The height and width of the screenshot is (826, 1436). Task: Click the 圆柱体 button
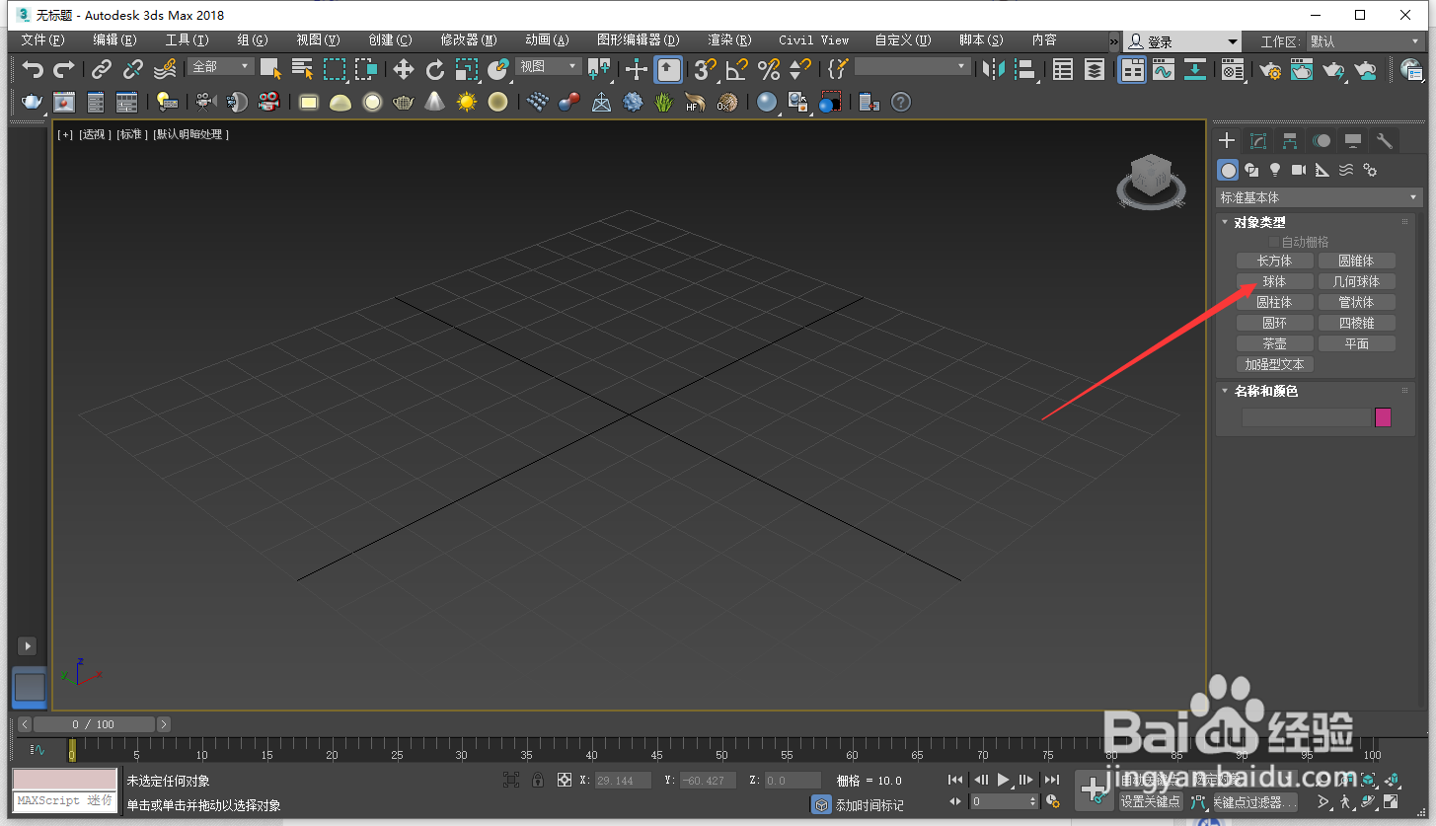point(1274,303)
